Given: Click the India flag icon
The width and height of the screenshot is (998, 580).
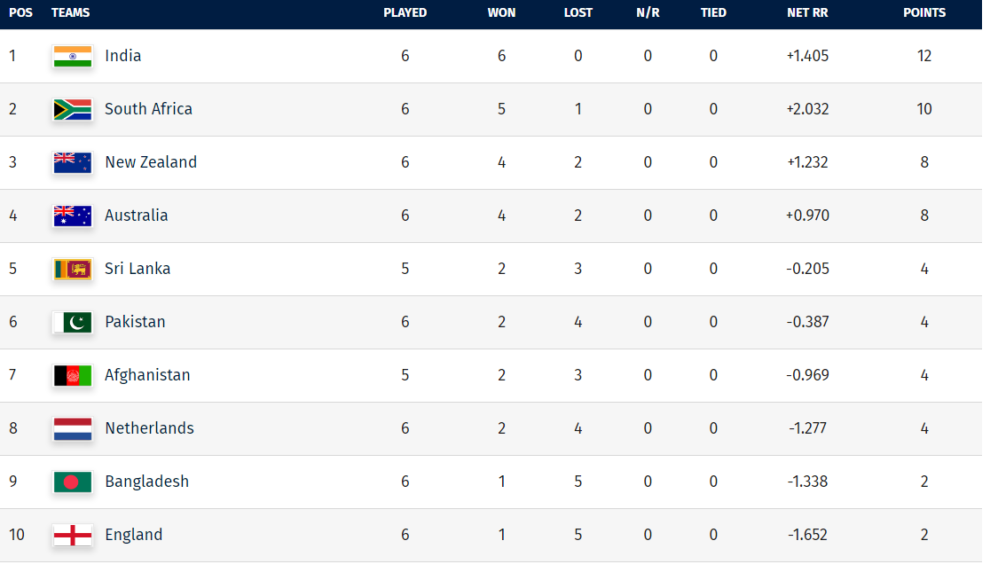Looking at the screenshot, I should (72, 56).
